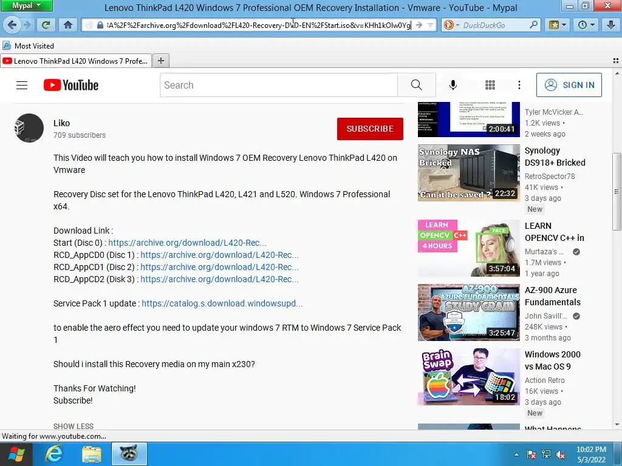Go back with the browser back arrow
This screenshot has width=622, height=466.
click(12, 25)
